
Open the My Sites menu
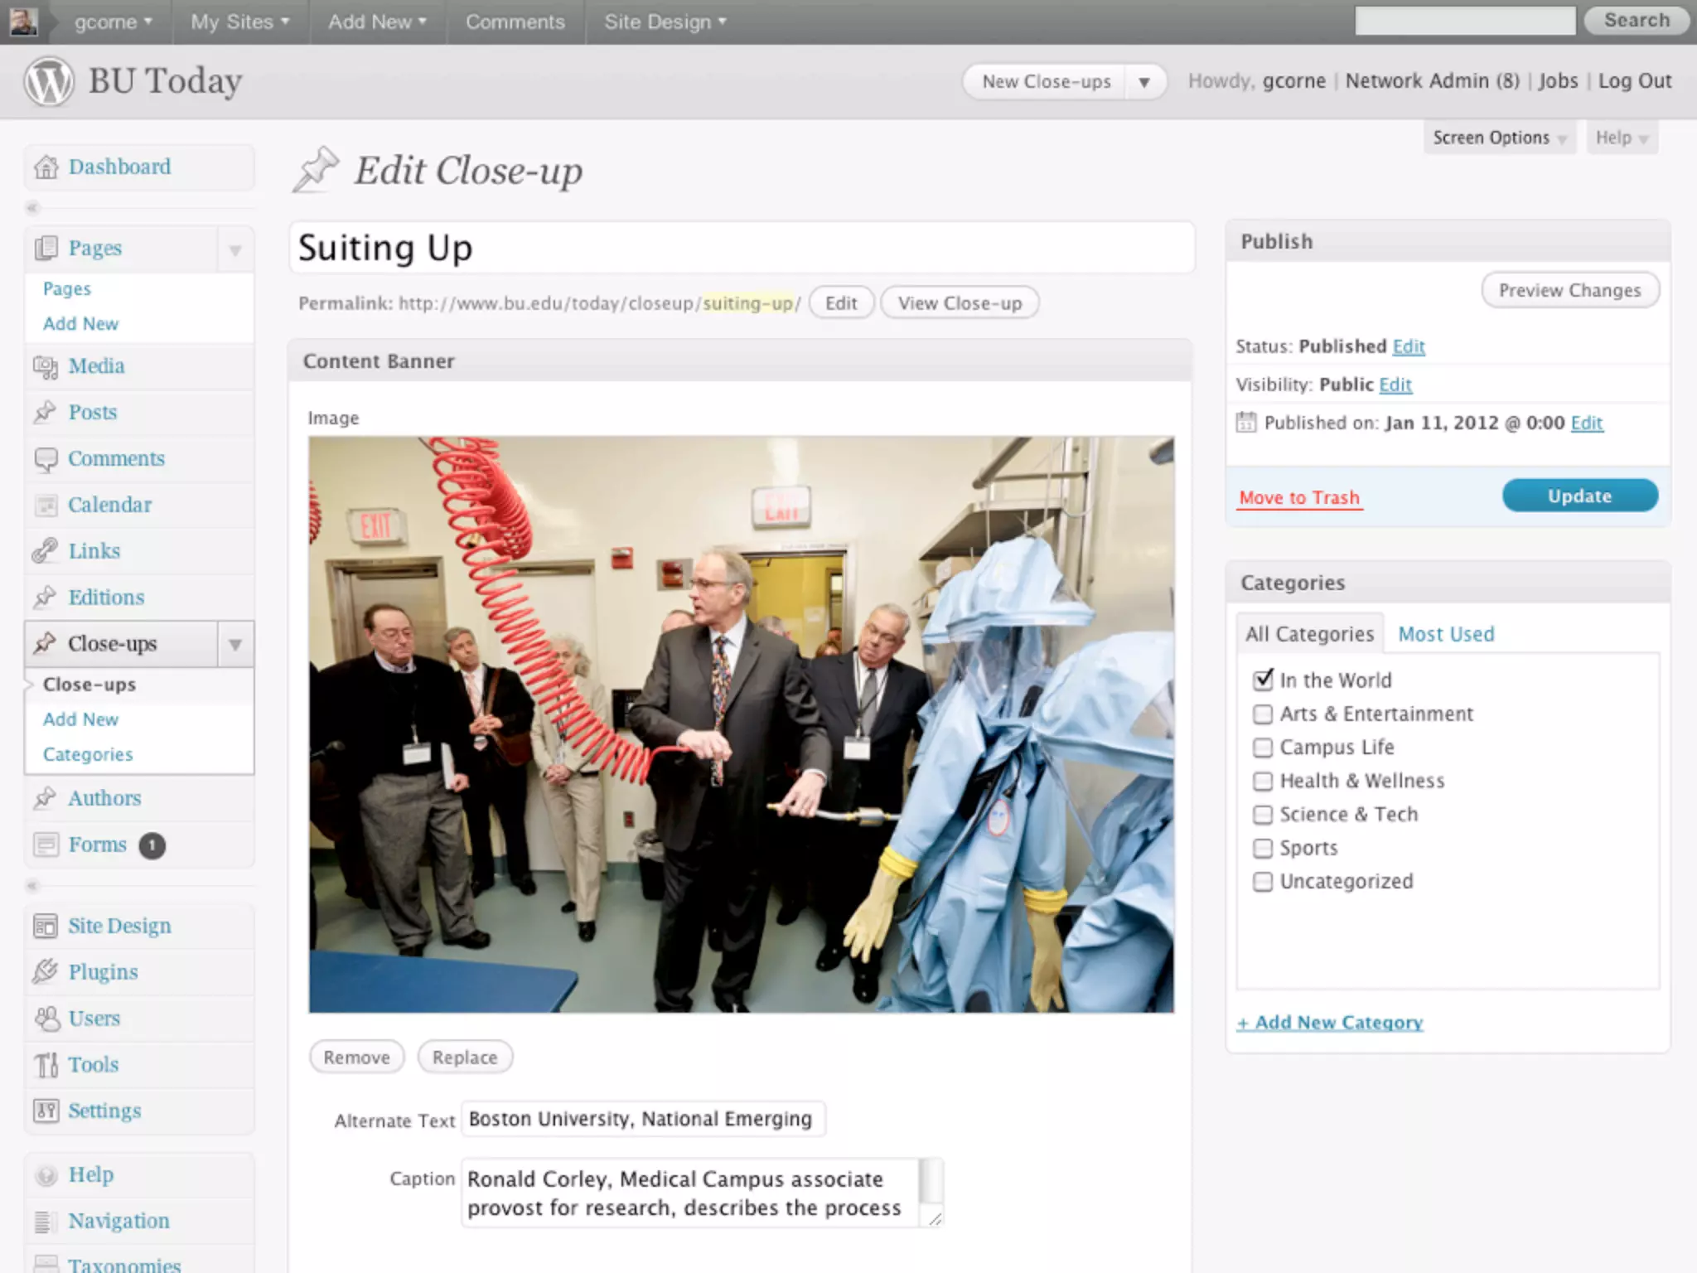click(239, 22)
